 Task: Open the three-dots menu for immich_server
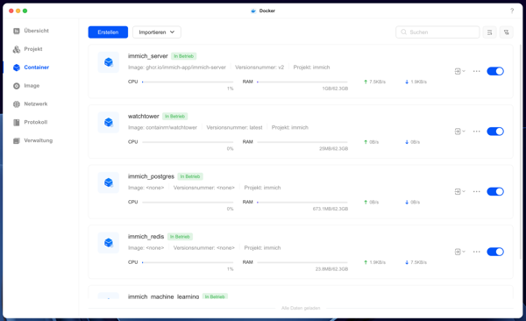tap(476, 71)
